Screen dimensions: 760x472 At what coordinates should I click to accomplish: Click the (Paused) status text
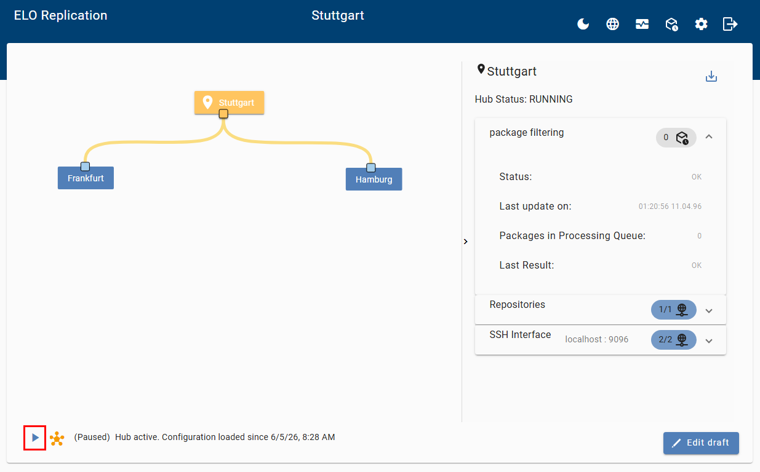[92, 438]
